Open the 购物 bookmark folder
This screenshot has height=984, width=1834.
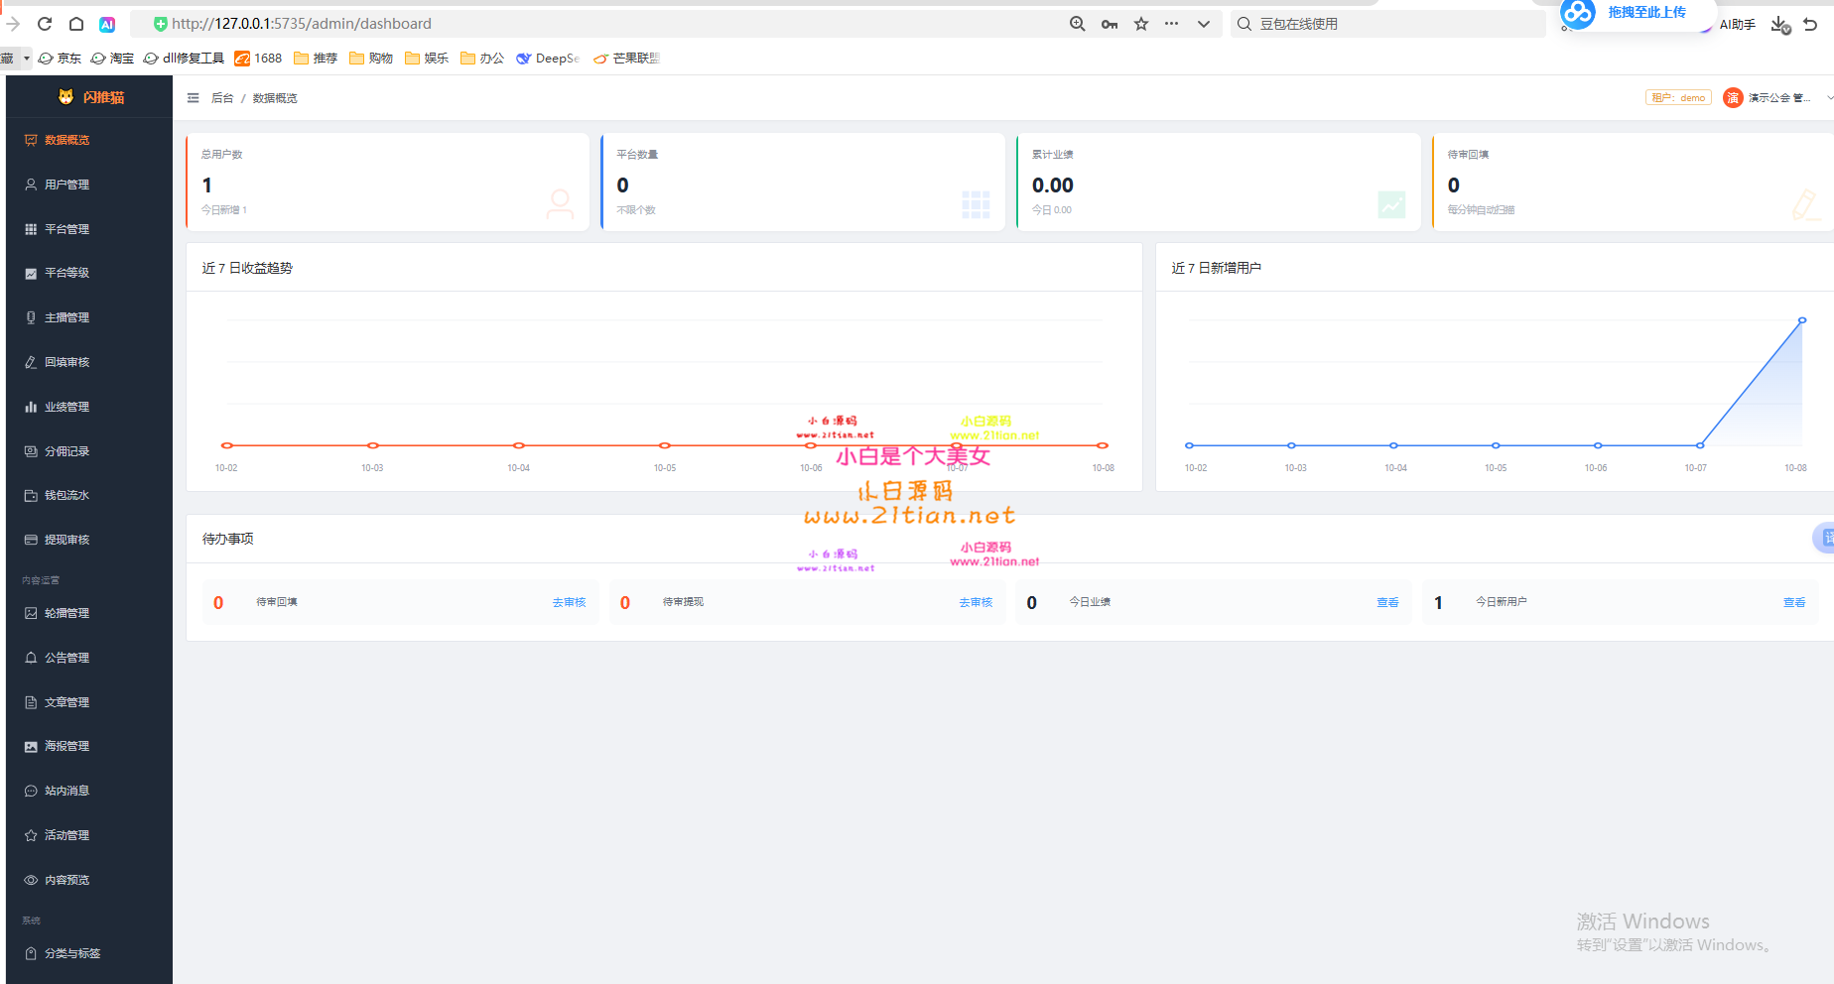pyautogui.click(x=371, y=59)
